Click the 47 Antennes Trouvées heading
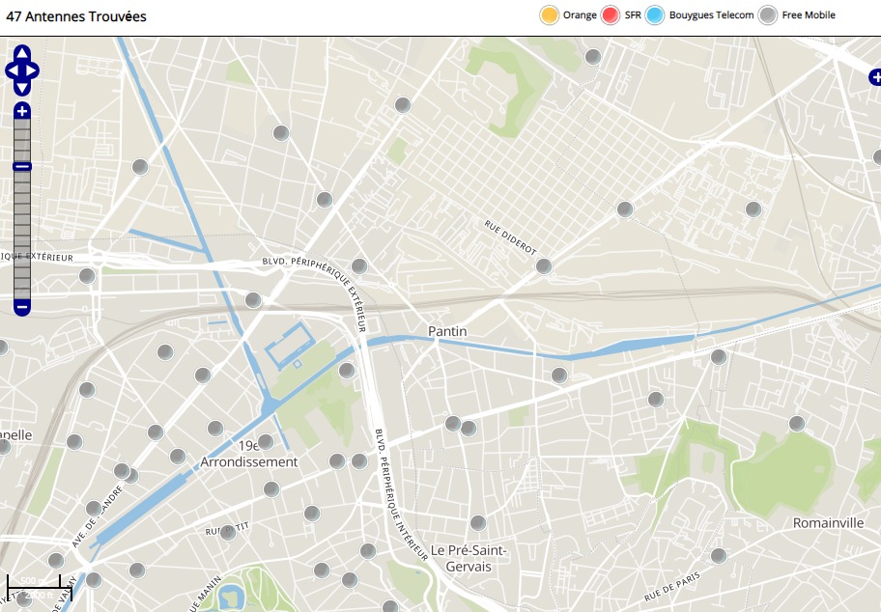Screen dimensions: 881x612 coord(76,16)
